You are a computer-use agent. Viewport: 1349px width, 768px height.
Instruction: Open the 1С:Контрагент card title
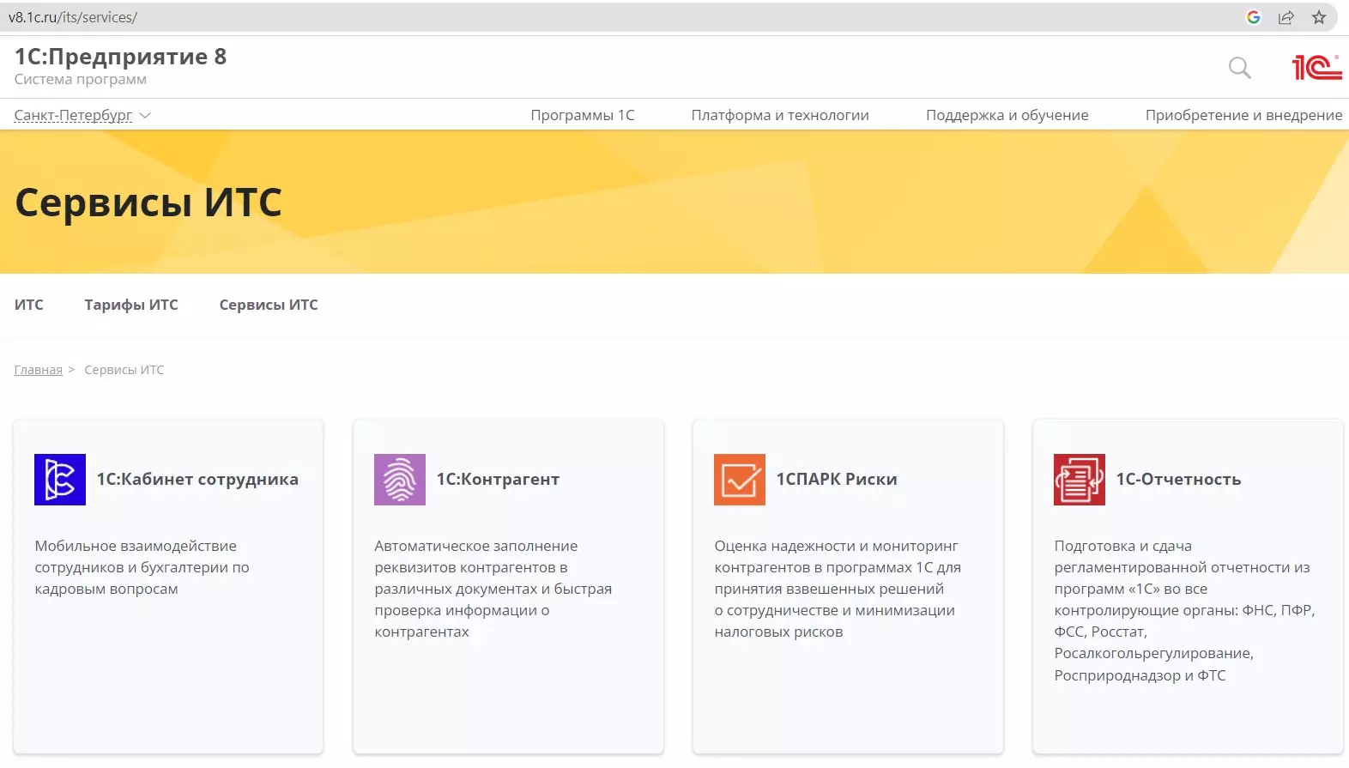(498, 480)
